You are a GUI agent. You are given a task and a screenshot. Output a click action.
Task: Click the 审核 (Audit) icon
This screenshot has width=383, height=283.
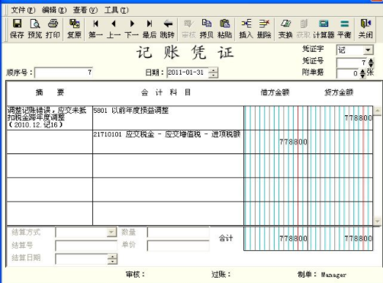click(x=188, y=29)
